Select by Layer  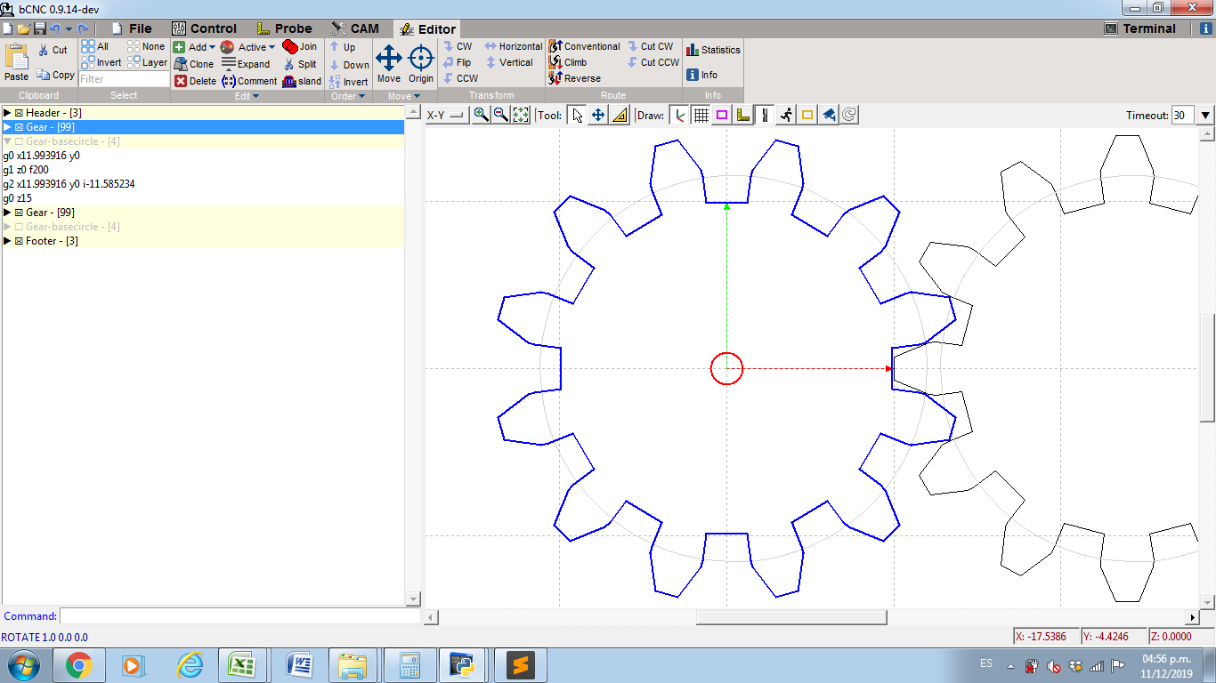pyautogui.click(x=147, y=62)
